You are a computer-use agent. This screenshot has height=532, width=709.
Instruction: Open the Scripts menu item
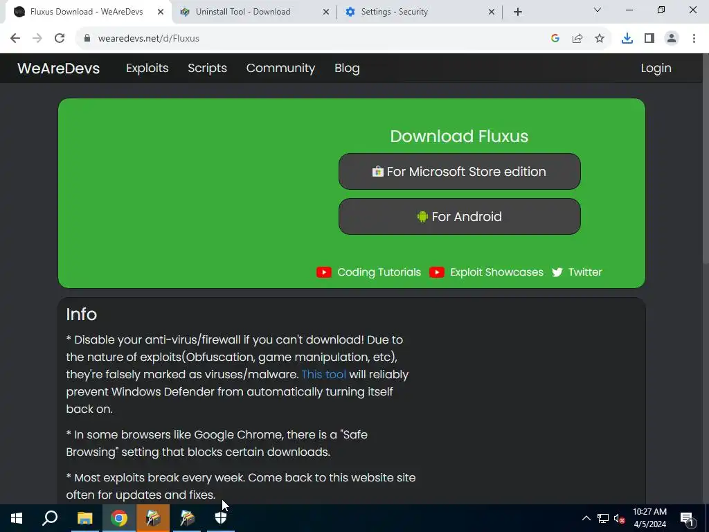click(x=207, y=69)
